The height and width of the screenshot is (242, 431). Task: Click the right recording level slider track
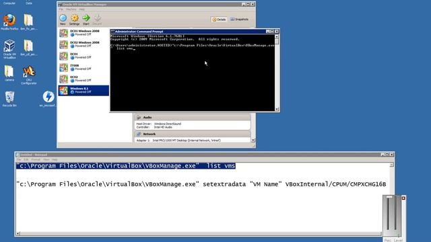pos(396,214)
